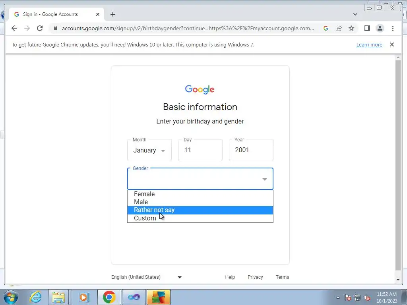Open the Privacy link
Viewport: 407px width, 305px height.
[255, 277]
